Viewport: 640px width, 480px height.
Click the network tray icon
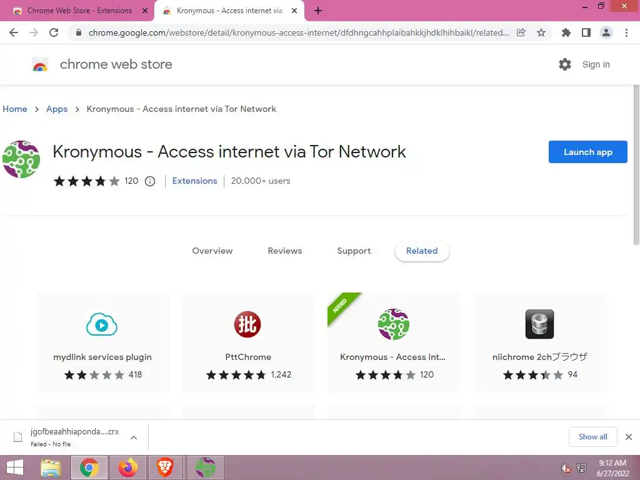pos(581,468)
